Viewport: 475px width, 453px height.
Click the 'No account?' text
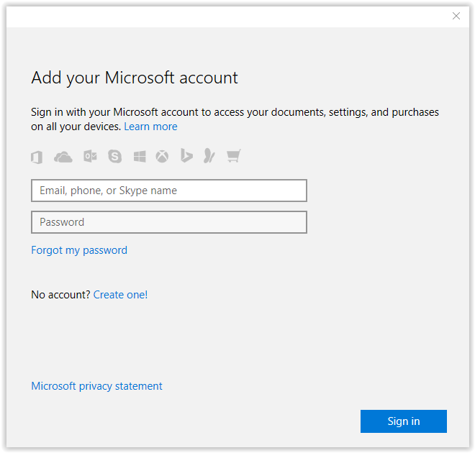pos(60,294)
